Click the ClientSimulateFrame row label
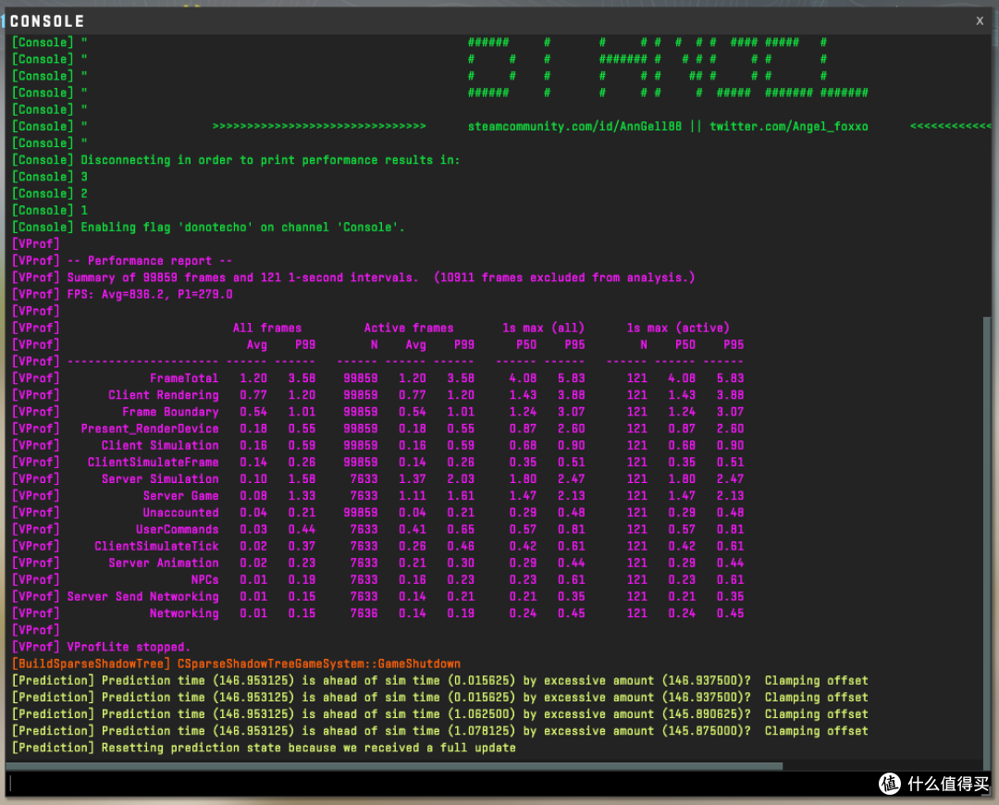 coord(153,462)
